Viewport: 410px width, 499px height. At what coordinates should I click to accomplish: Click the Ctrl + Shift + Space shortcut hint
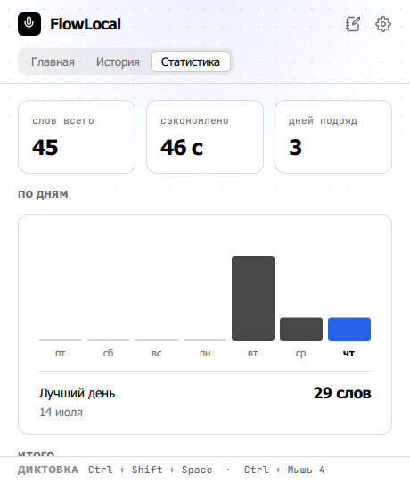(x=150, y=470)
